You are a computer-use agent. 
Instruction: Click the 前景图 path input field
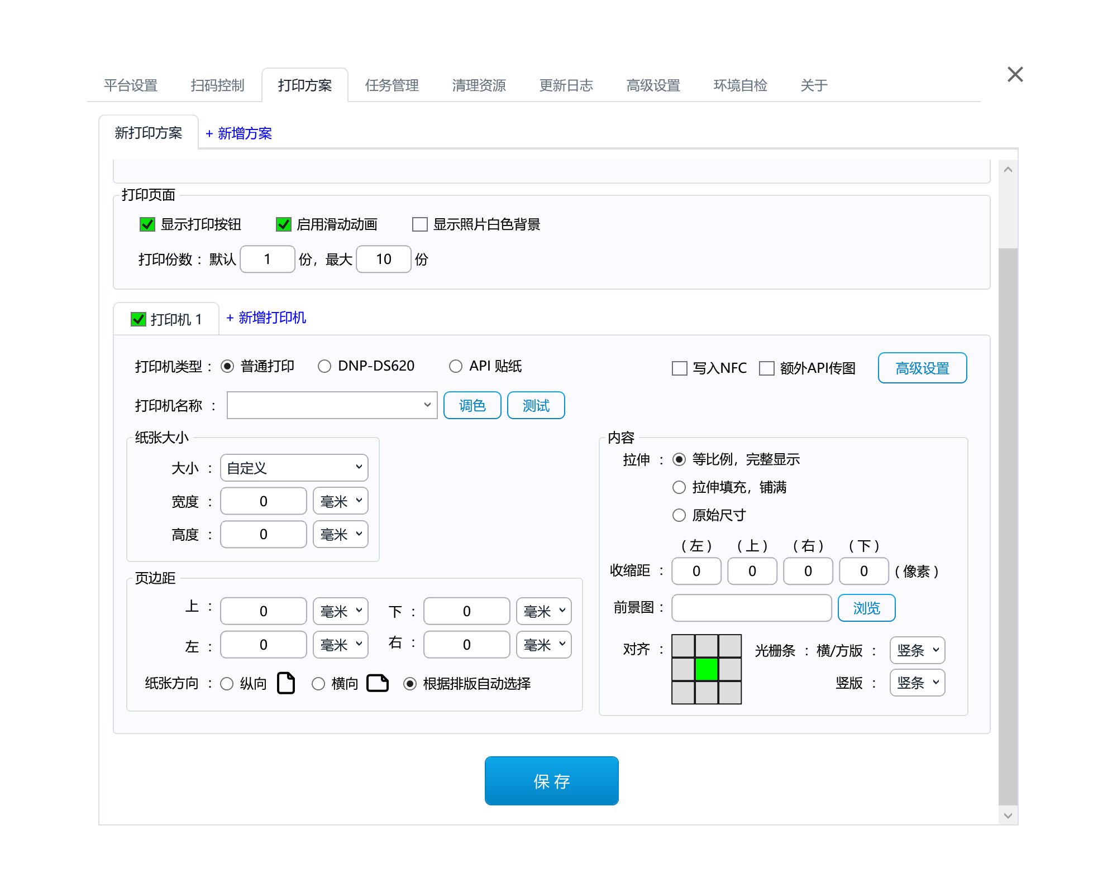coord(752,608)
